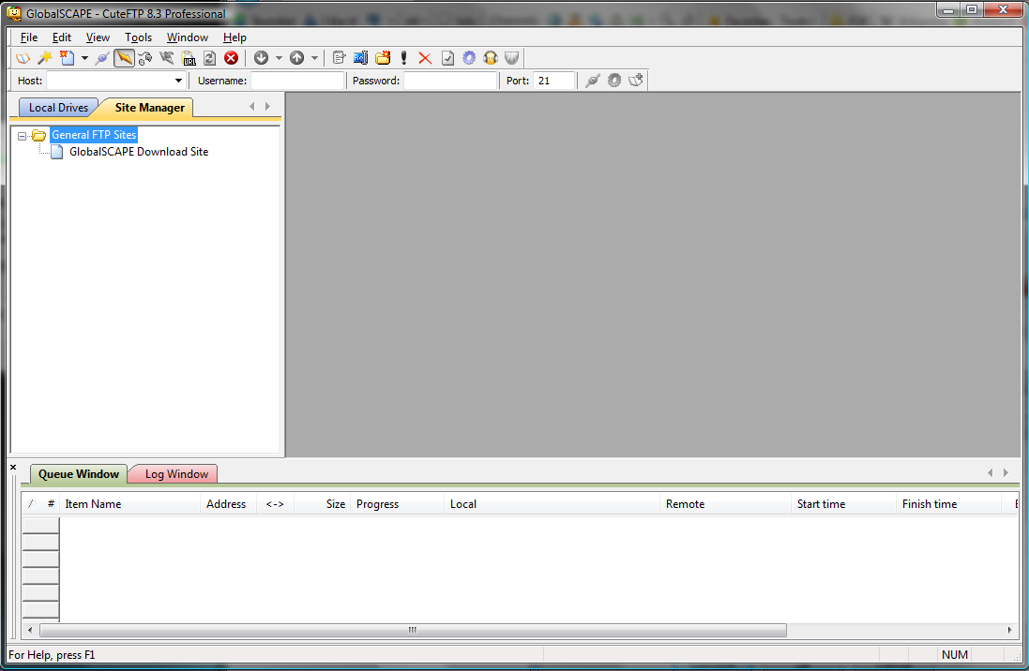Open the File menu

[x=29, y=37]
